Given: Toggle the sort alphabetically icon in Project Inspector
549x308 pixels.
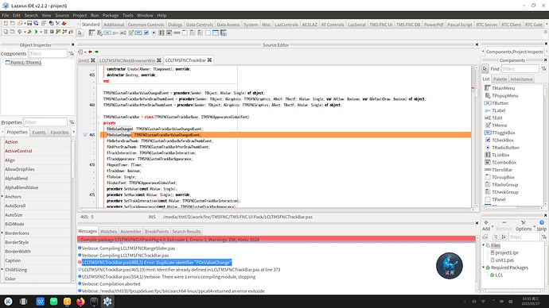Looking at the screenshot, I should [x=504, y=237].
